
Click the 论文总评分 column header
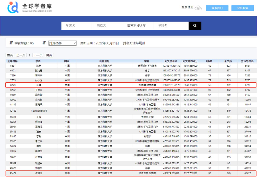tap(171, 61)
